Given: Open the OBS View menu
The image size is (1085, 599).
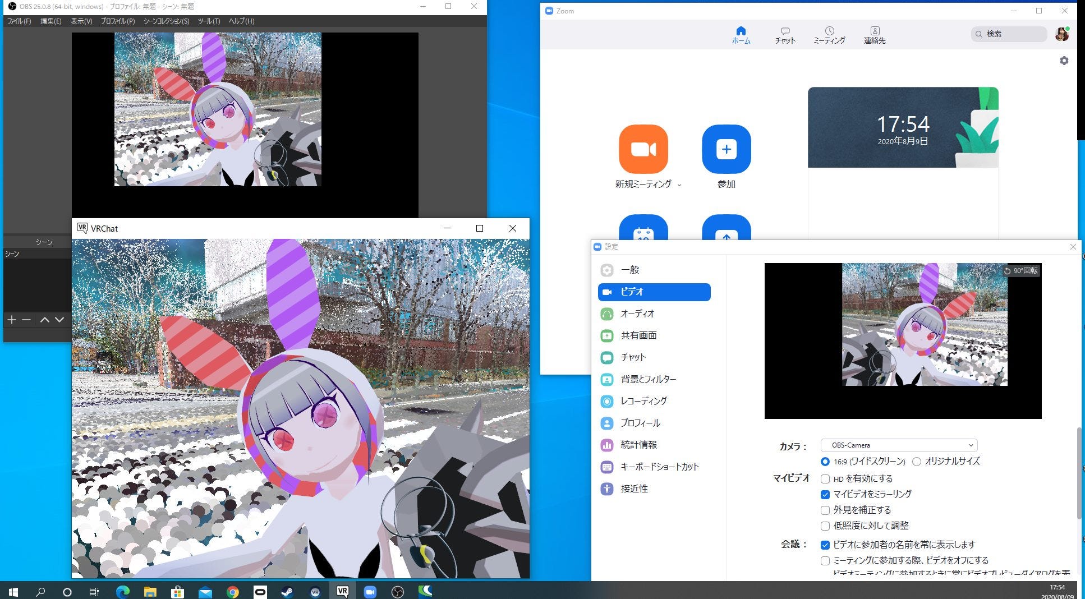Looking at the screenshot, I should [81, 21].
